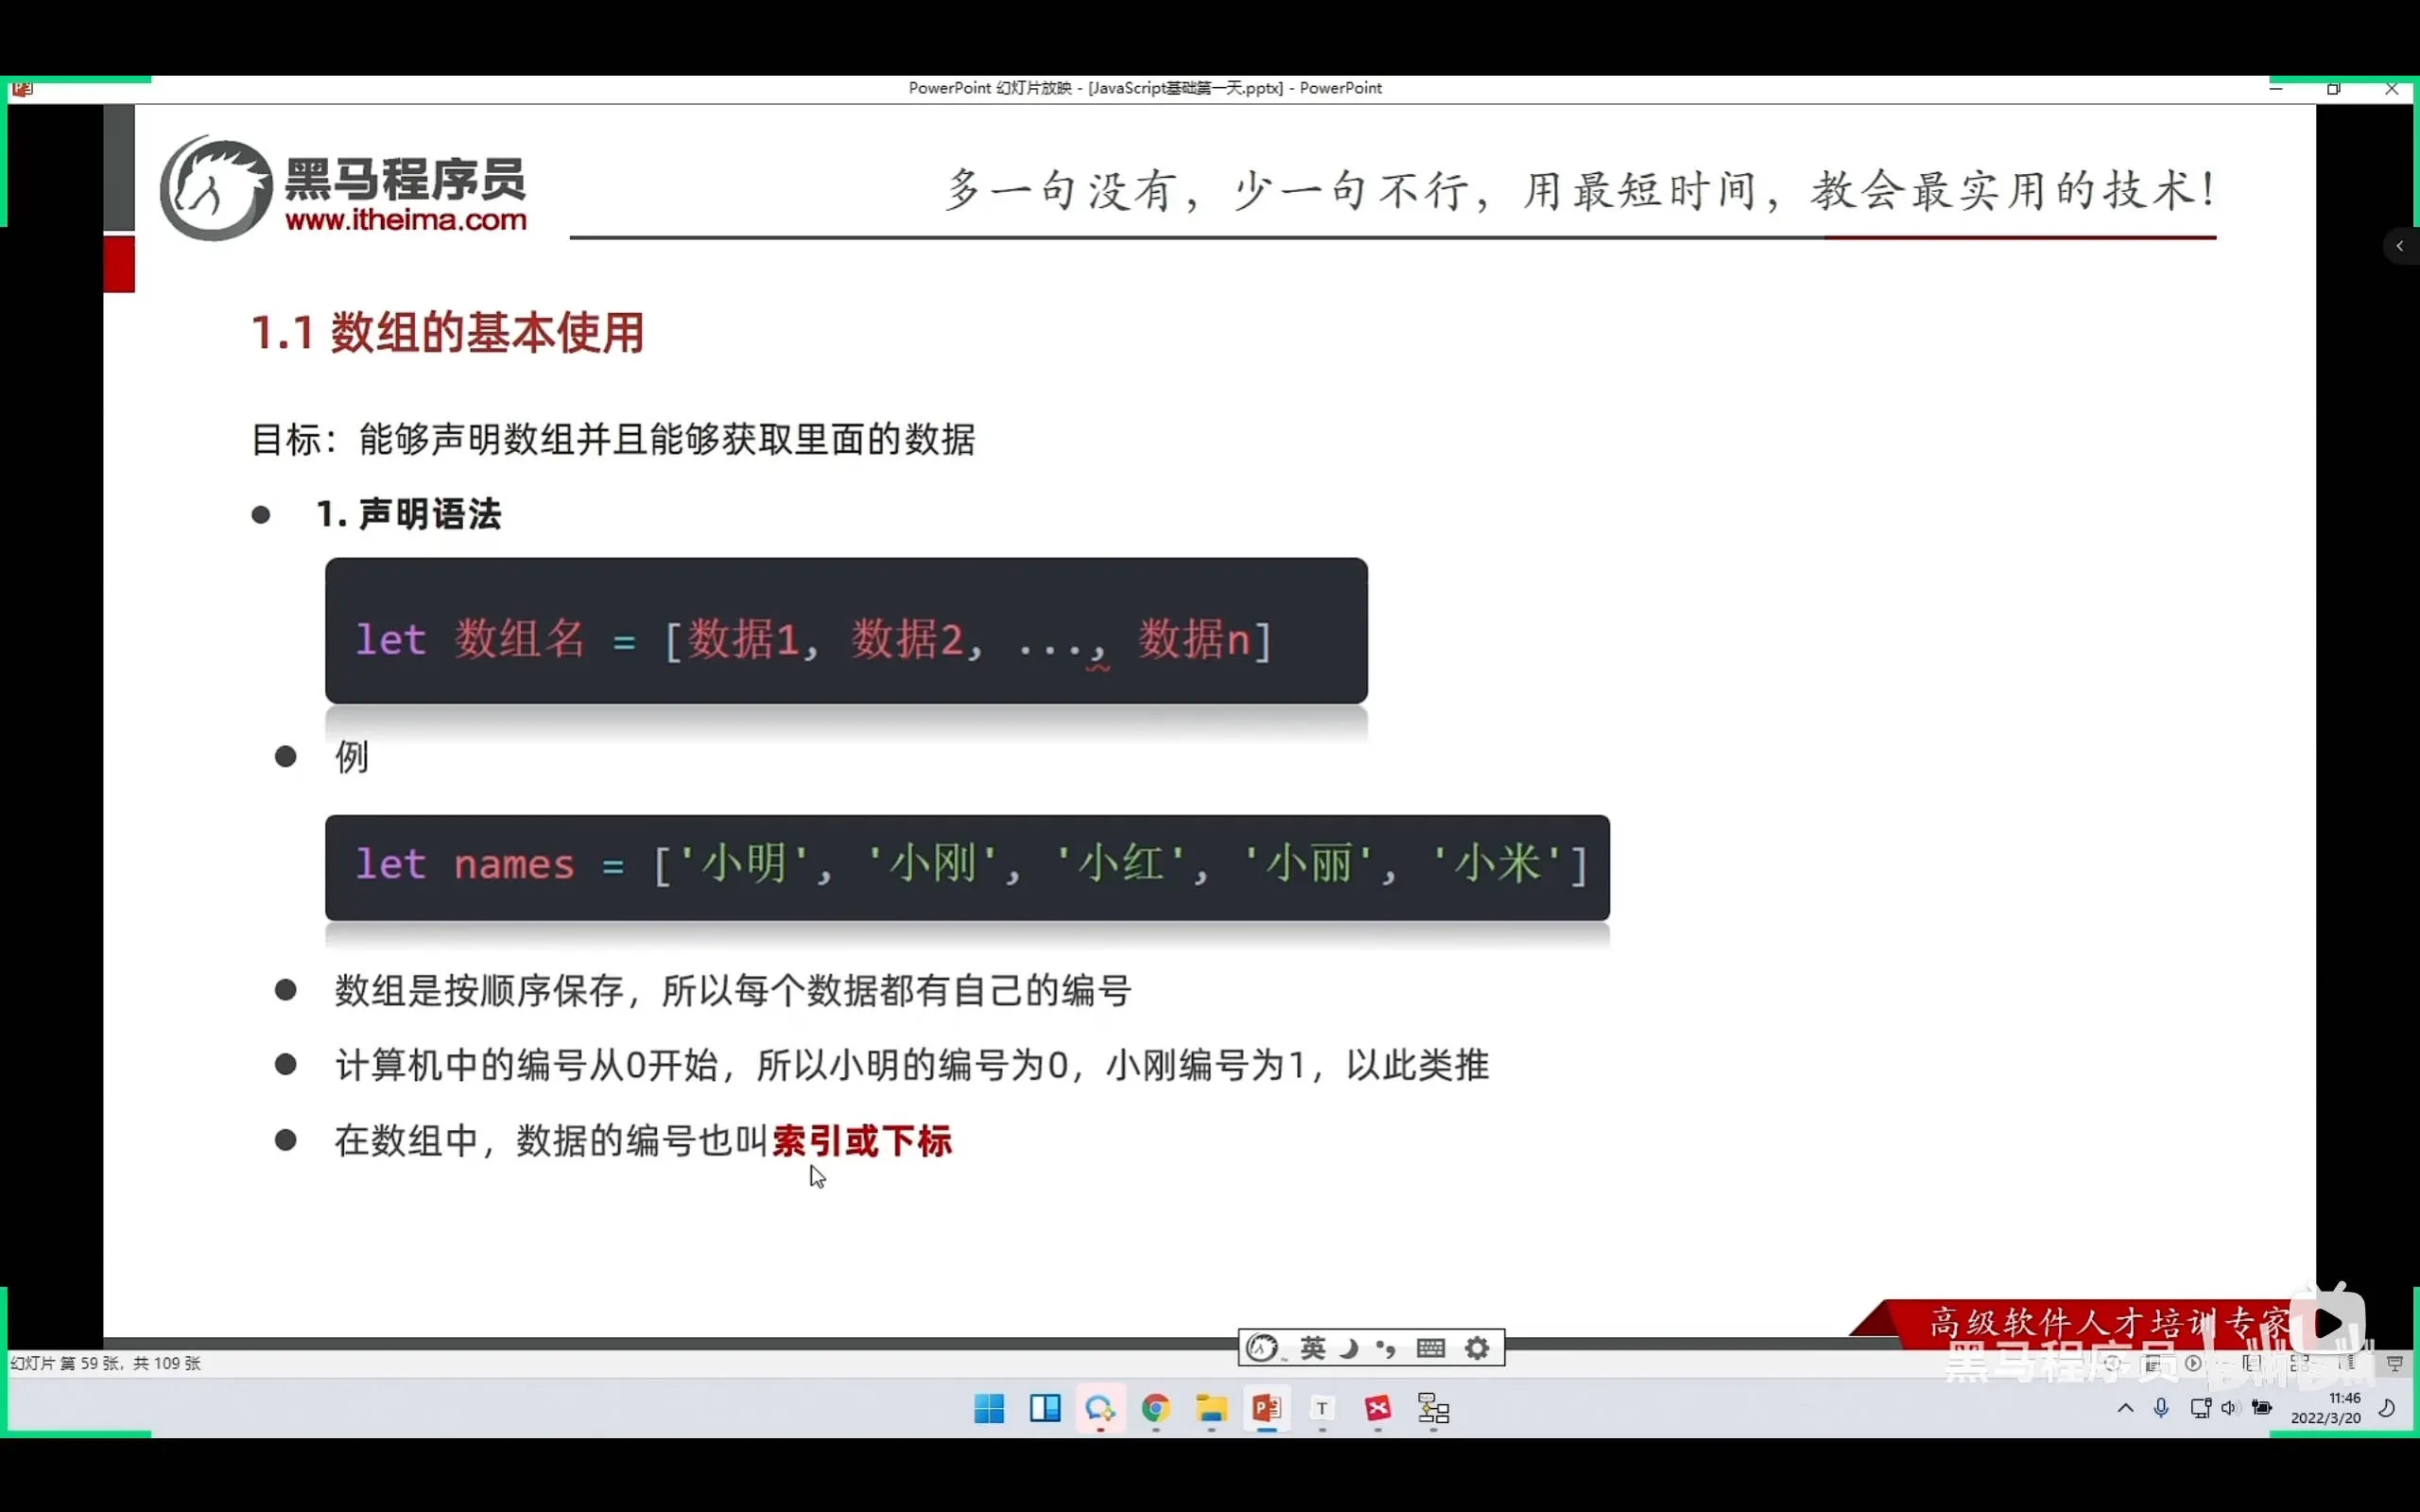Click the video play button overlay
The width and height of the screenshot is (2420, 1512).
coord(2328,1323)
